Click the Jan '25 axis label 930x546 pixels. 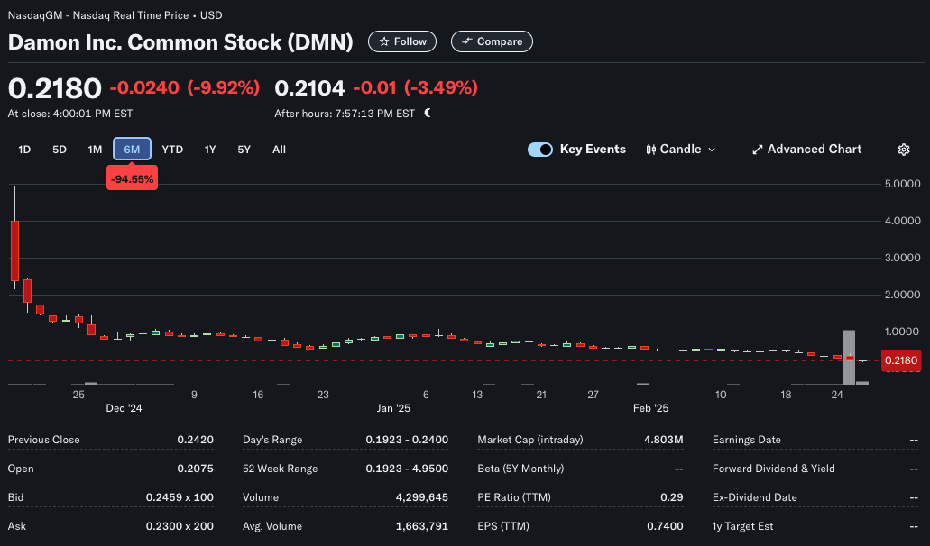[393, 408]
